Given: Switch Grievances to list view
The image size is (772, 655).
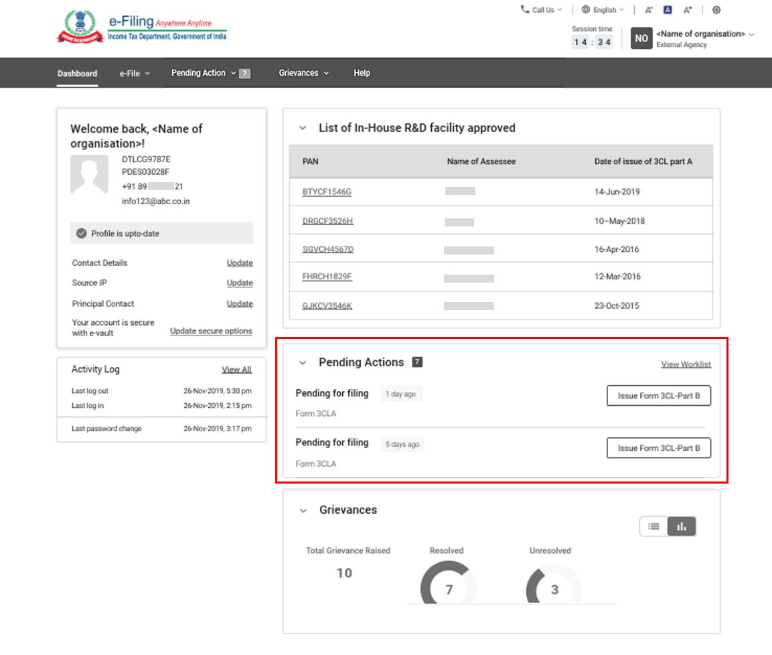Looking at the screenshot, I should point(654,526).
